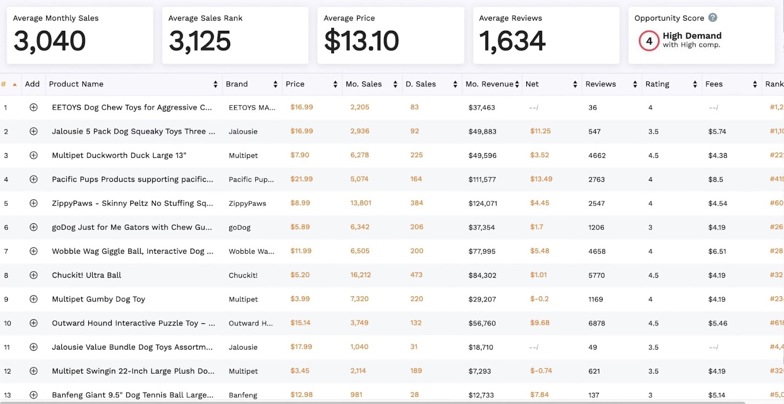784x404 pixels.
Task: Sort table by Price arrows
Action: 335,84
